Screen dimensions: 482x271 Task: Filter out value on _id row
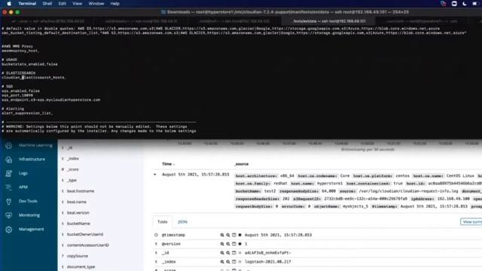pos(228,253)
